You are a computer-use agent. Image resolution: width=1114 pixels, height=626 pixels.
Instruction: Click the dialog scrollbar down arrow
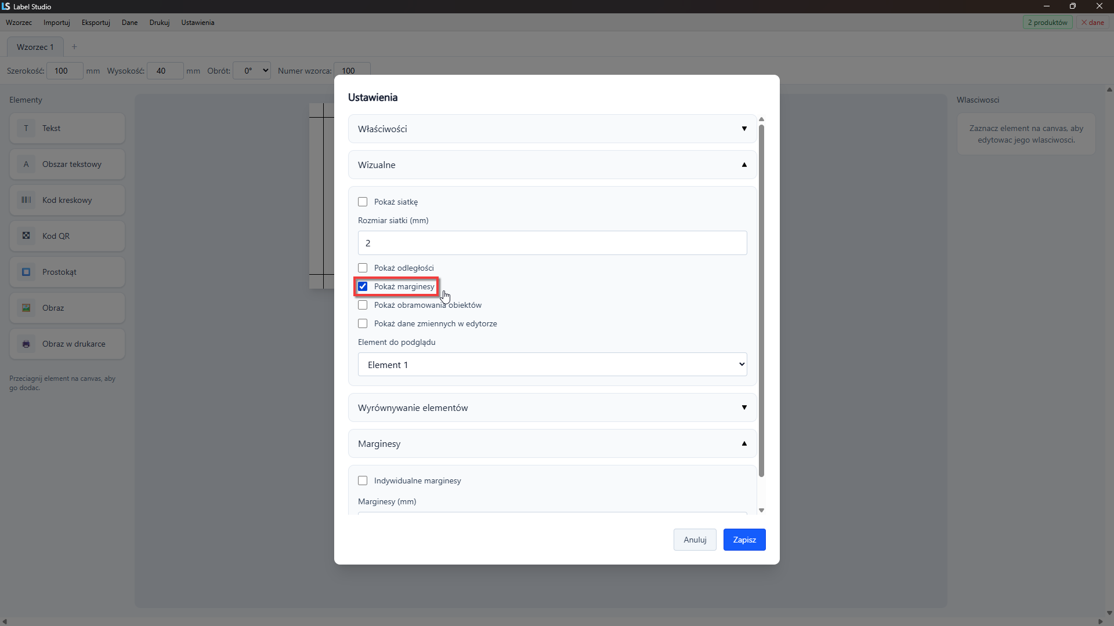click(x=762, y=511)
